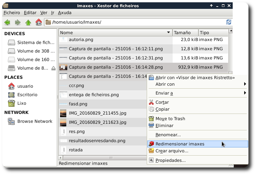
Task: Click the back navigation arrow
Action: pyautogui.click(x=7, y=22)
